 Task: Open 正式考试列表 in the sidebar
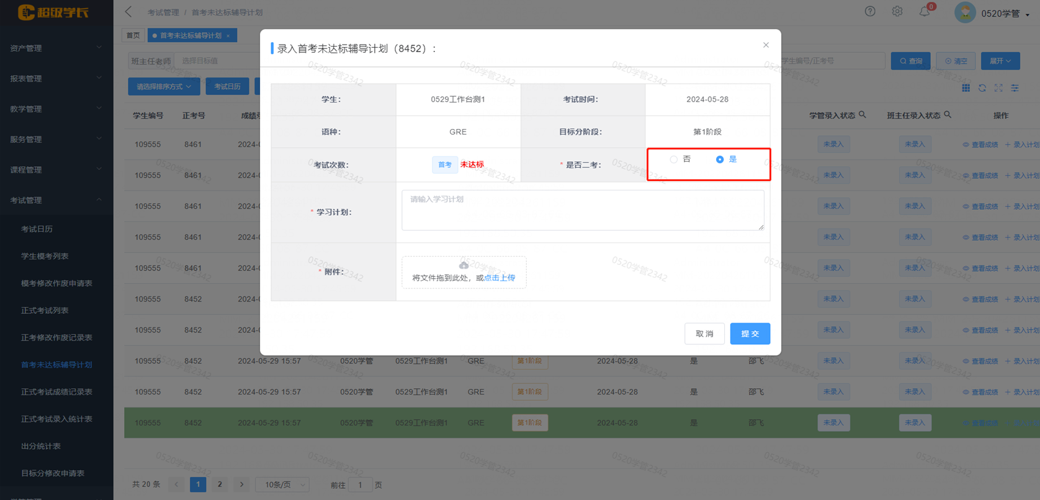tap(45, 310)
